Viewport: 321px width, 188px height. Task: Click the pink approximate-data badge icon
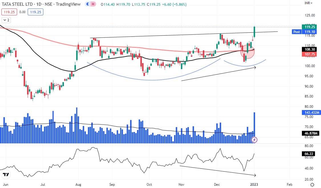coord(93,4)
